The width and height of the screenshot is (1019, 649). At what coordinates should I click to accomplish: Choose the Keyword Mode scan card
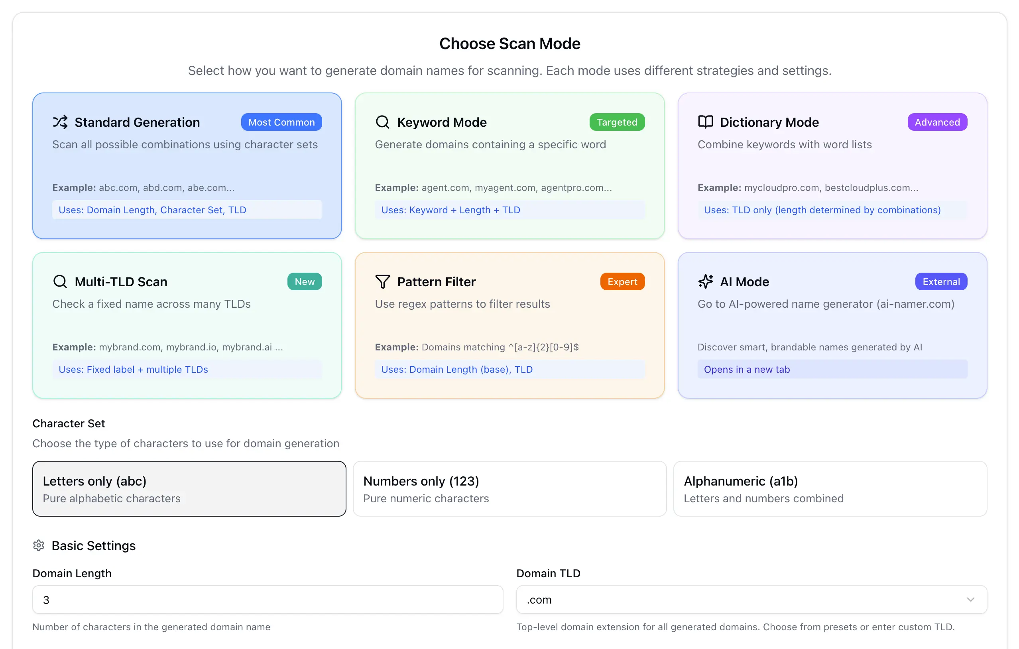[x=509, y=165]
